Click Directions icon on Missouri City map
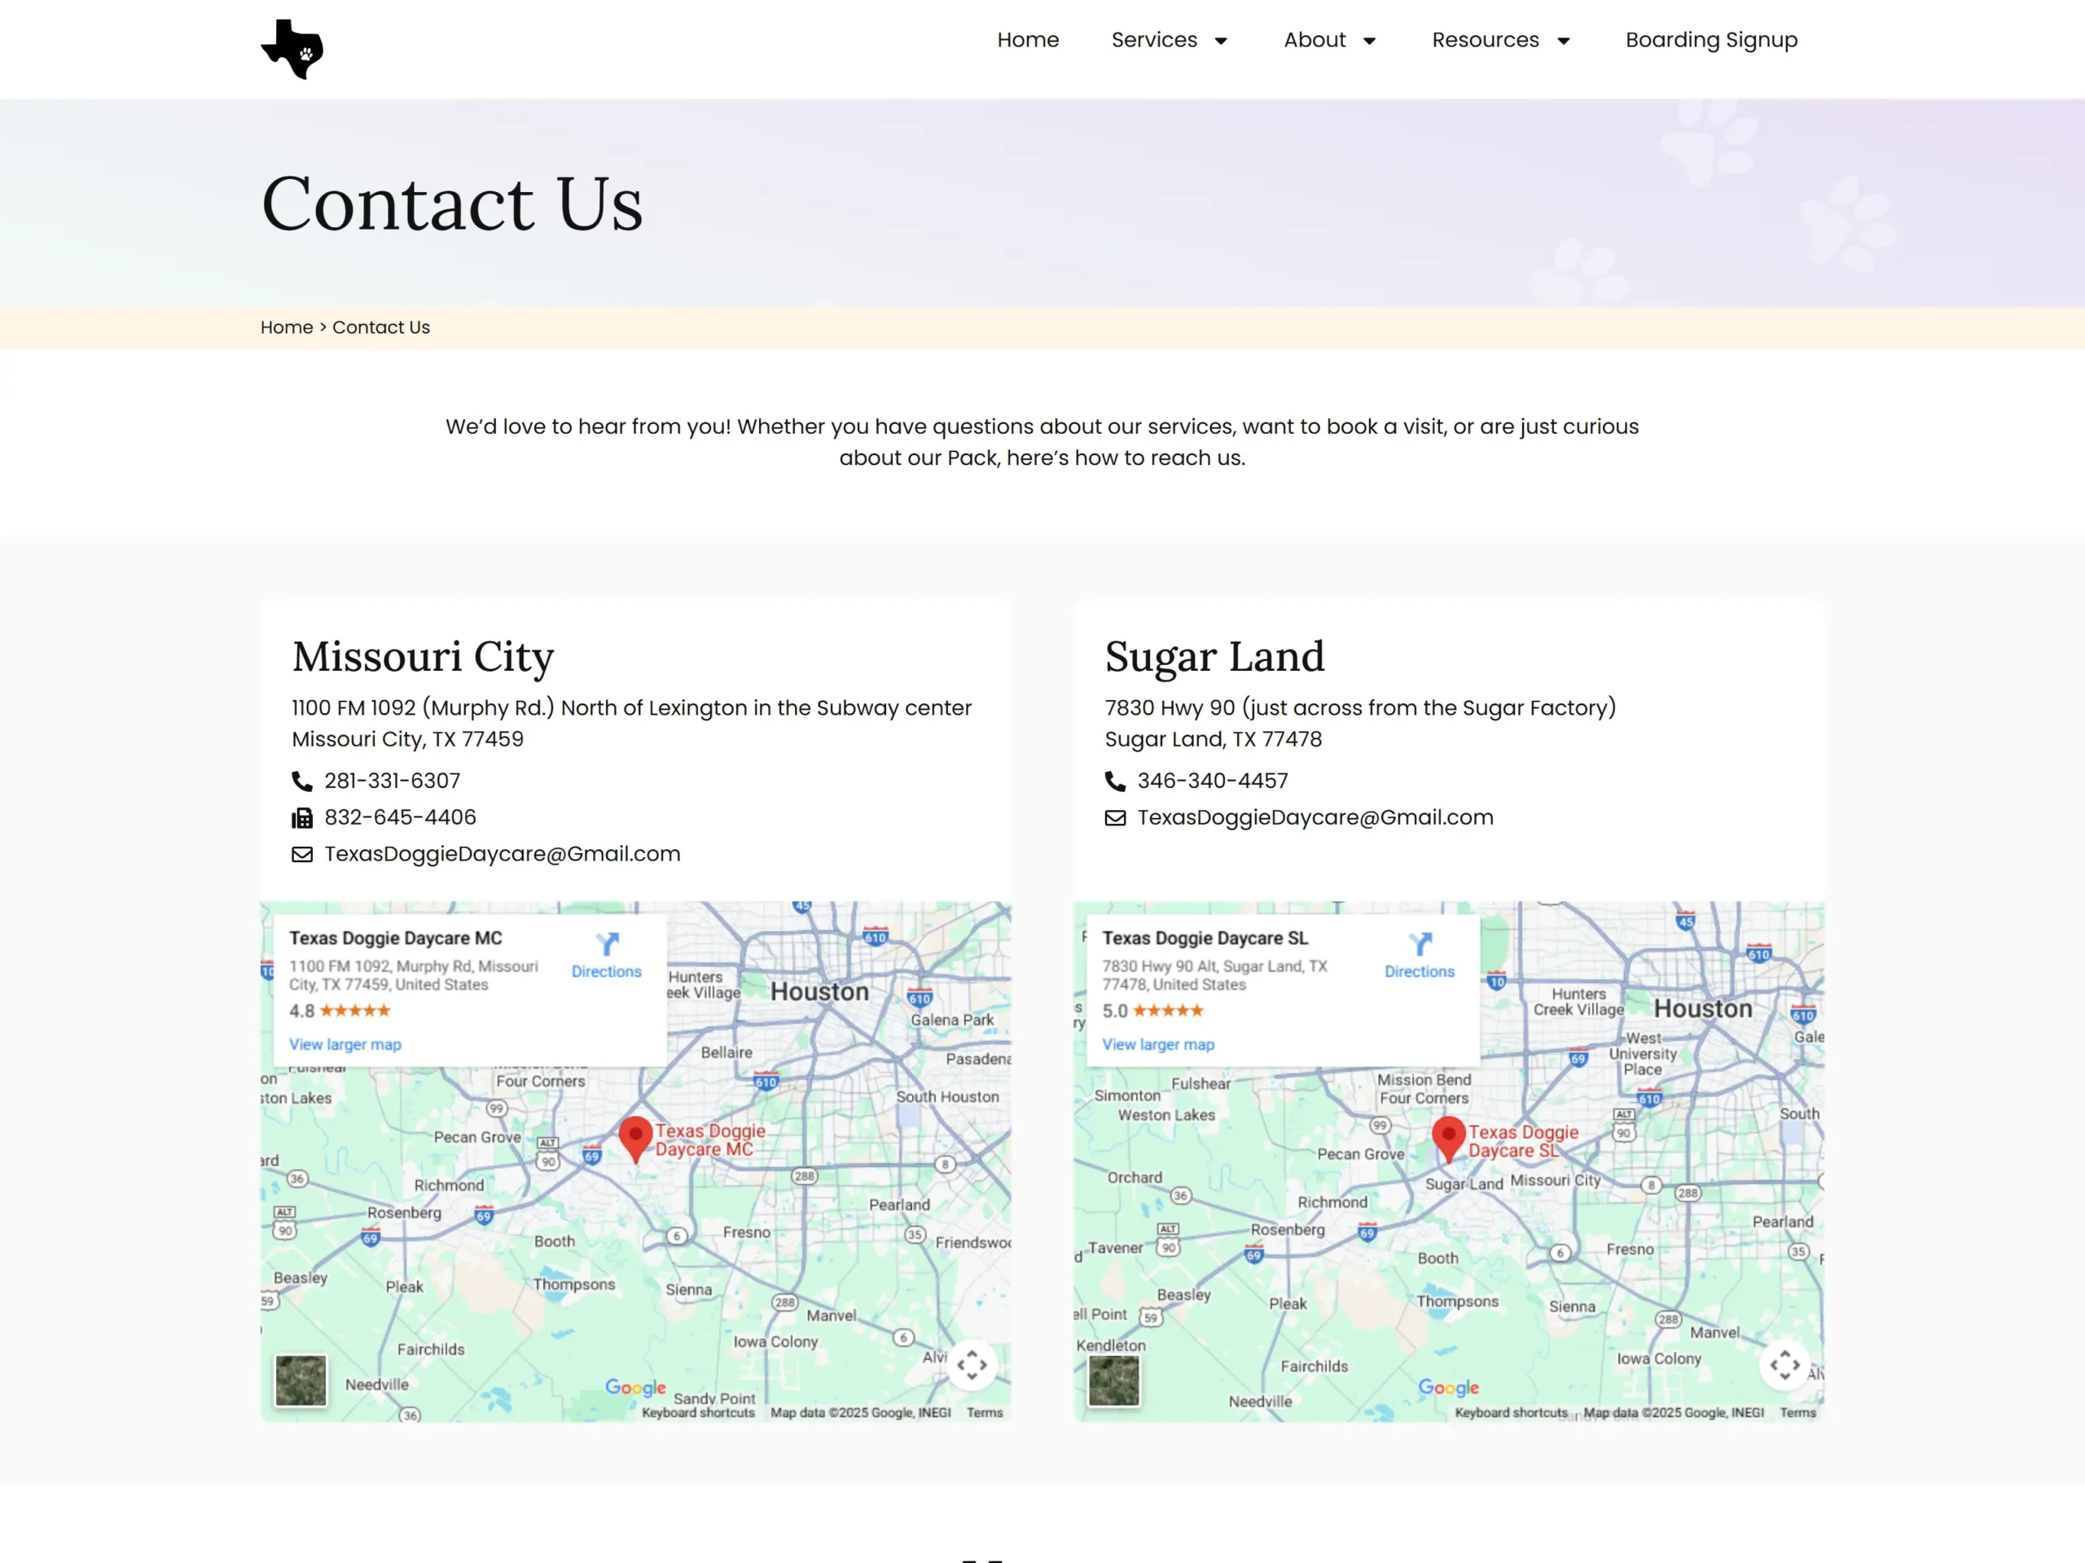 pos(607,944)
